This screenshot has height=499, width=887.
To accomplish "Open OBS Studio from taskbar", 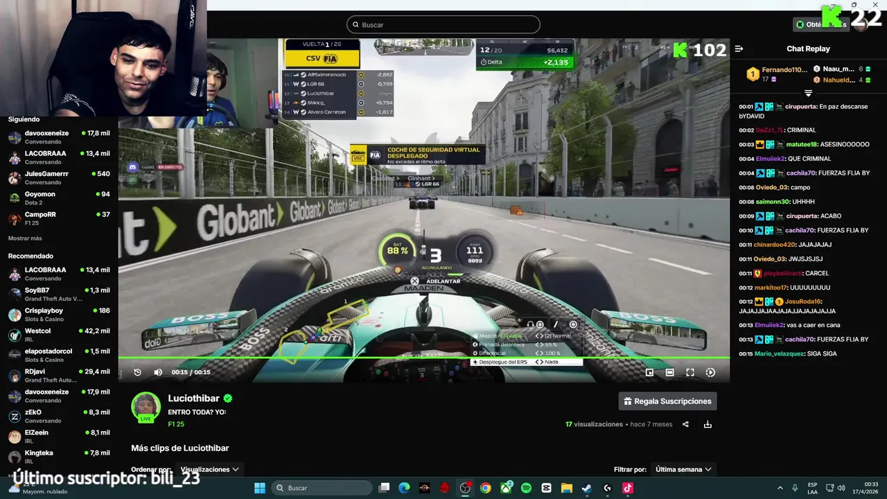I will point(466,488).
